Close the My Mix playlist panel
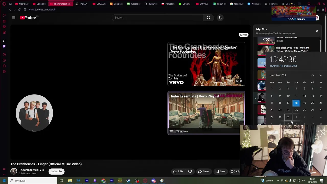Screen dimensions: 327x184 [317, 31]
